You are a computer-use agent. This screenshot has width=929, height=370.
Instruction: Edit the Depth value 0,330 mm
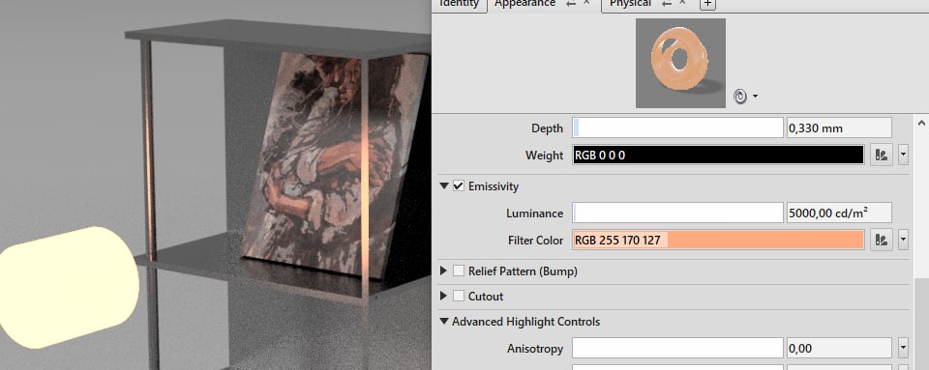point(839,128)
